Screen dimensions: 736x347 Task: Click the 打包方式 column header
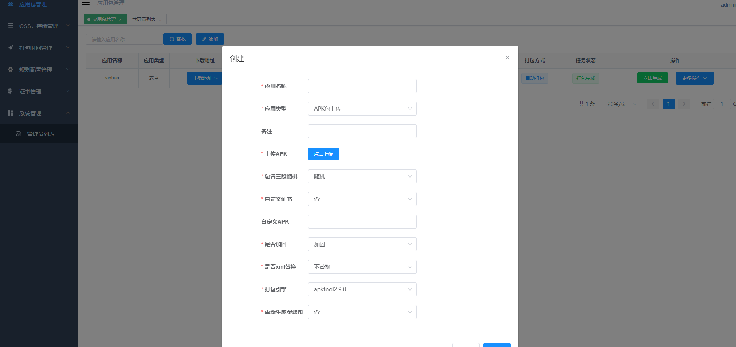click(535, 60)
